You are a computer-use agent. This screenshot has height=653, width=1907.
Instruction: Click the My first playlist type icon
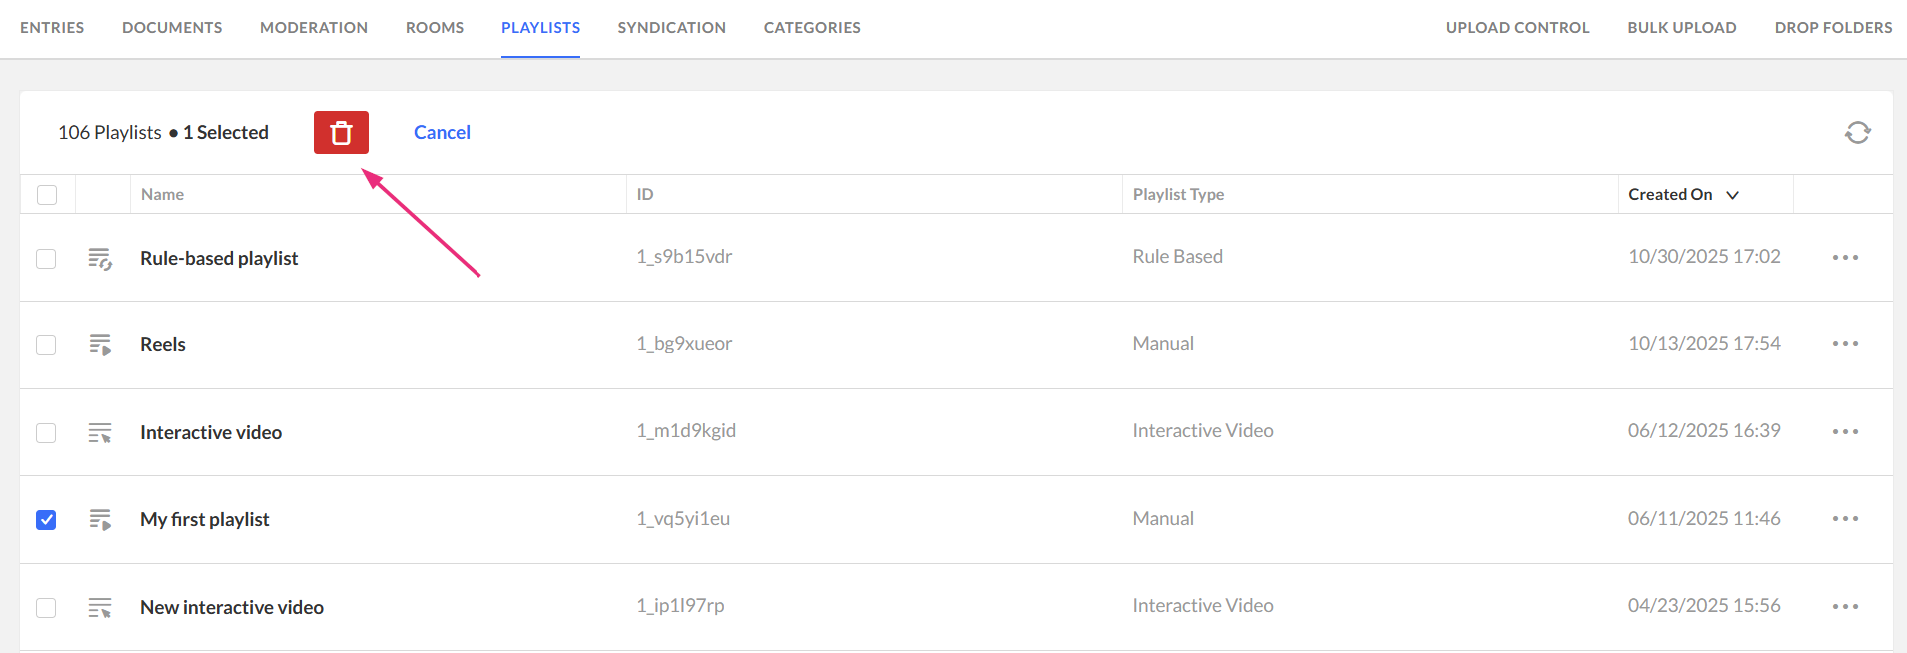tap(100, 520)
